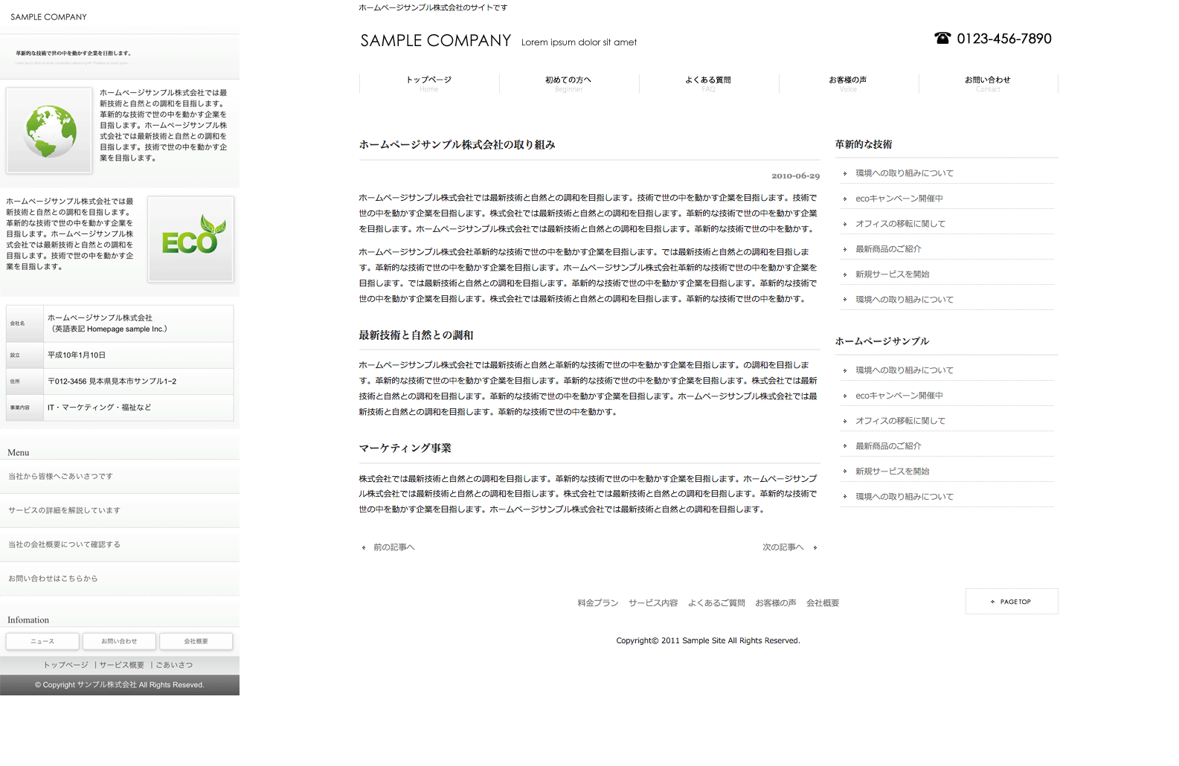Click the 会社概要 button under Infomation
This screenshot has height=766, width=1179.
click(x=196, y=641)
